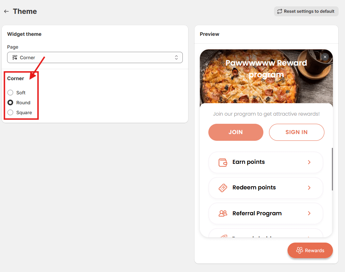Click the corner icon in Page selector

pyautogui.click(x=15, y=57)
